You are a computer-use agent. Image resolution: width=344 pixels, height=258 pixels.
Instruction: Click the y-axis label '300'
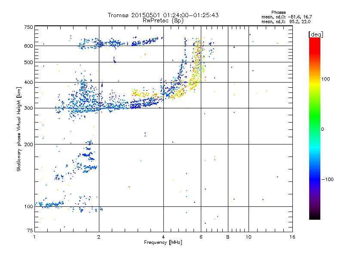click(28, 108)
